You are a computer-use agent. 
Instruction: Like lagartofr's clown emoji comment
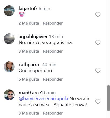tap(98, 15)
